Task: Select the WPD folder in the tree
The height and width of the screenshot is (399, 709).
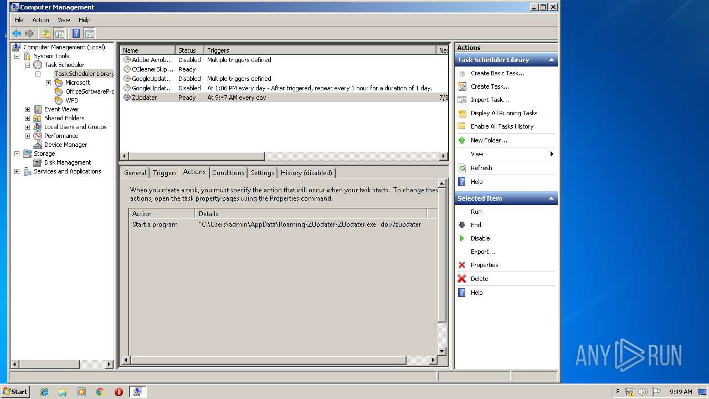Action: 71,100
